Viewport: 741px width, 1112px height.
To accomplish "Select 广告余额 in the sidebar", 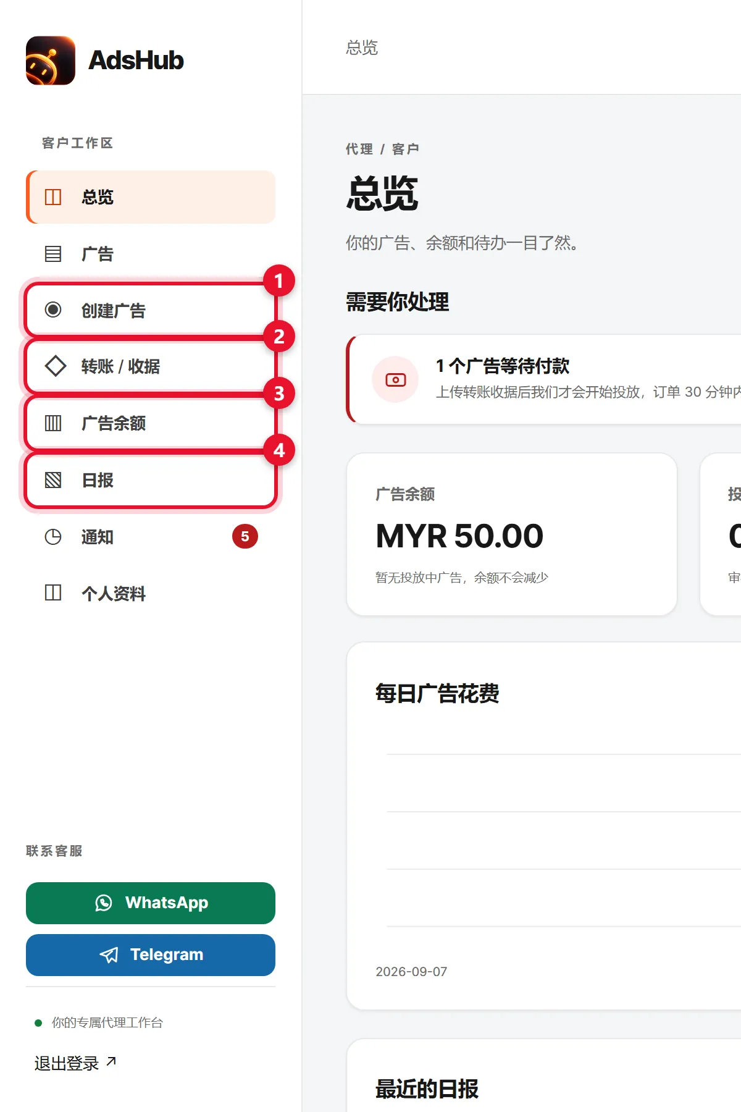I will click(151, 423).
